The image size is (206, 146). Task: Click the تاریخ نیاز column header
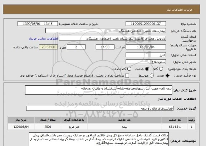coord(21,120)
